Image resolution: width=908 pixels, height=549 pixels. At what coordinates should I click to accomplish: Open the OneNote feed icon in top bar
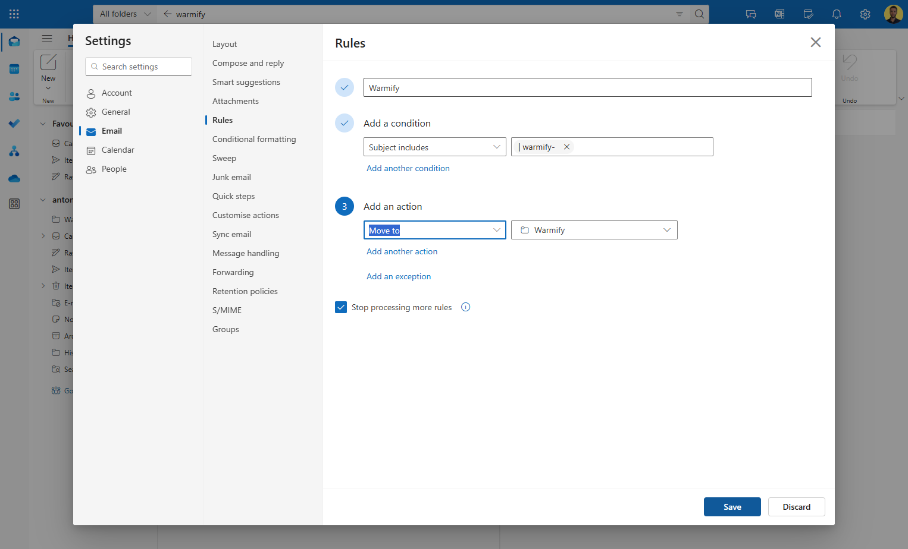(x=779, y=14)
